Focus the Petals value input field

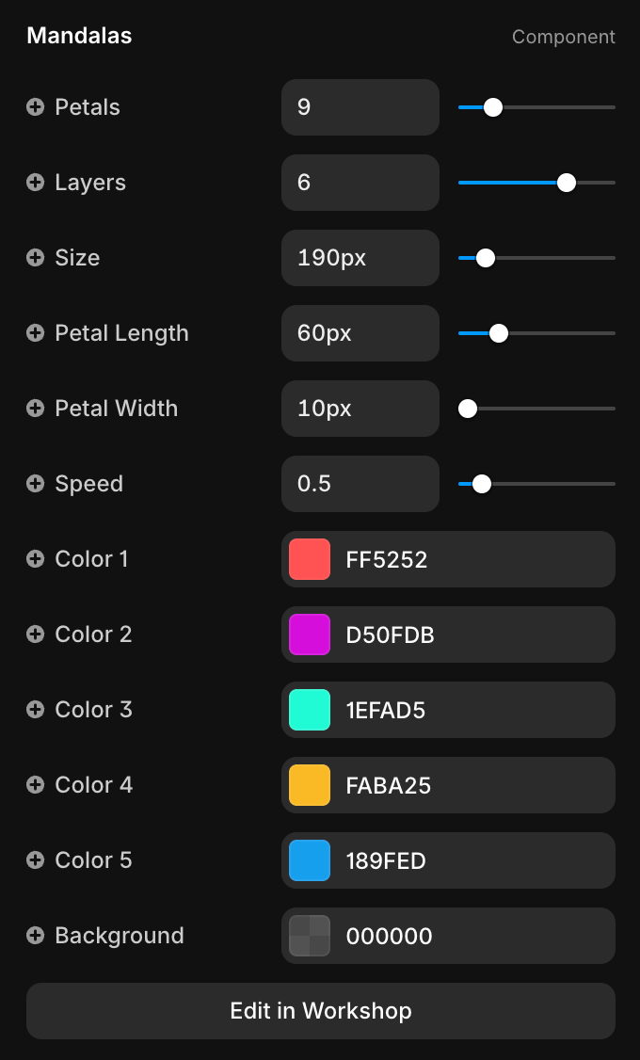coord(360,107)
